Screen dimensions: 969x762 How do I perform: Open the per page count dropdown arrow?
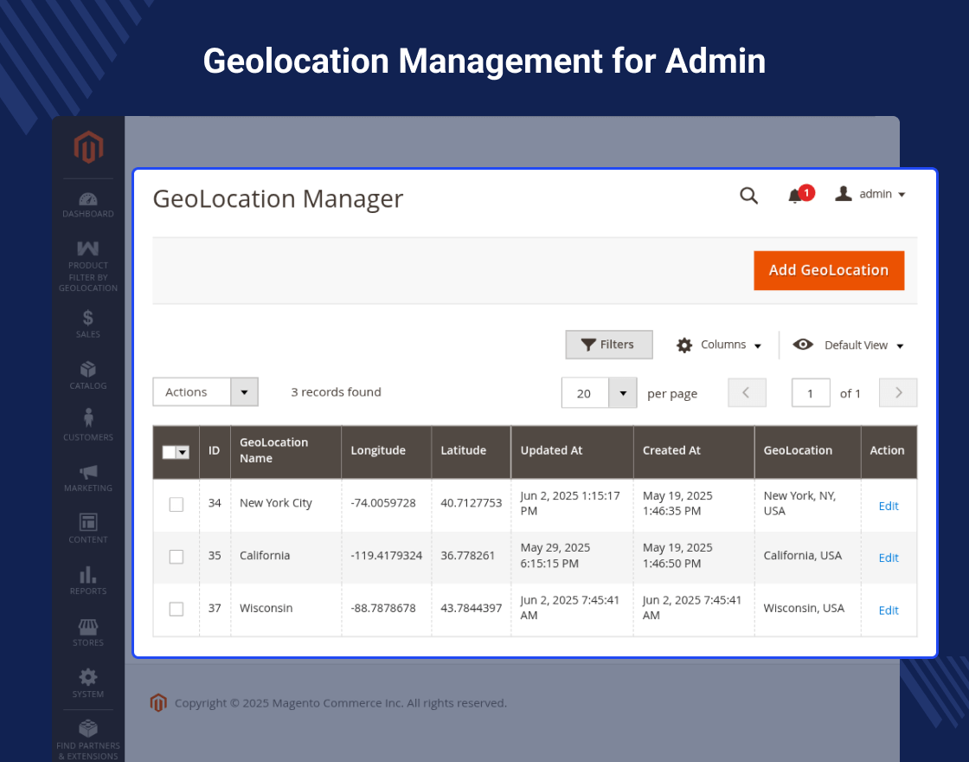623,393
